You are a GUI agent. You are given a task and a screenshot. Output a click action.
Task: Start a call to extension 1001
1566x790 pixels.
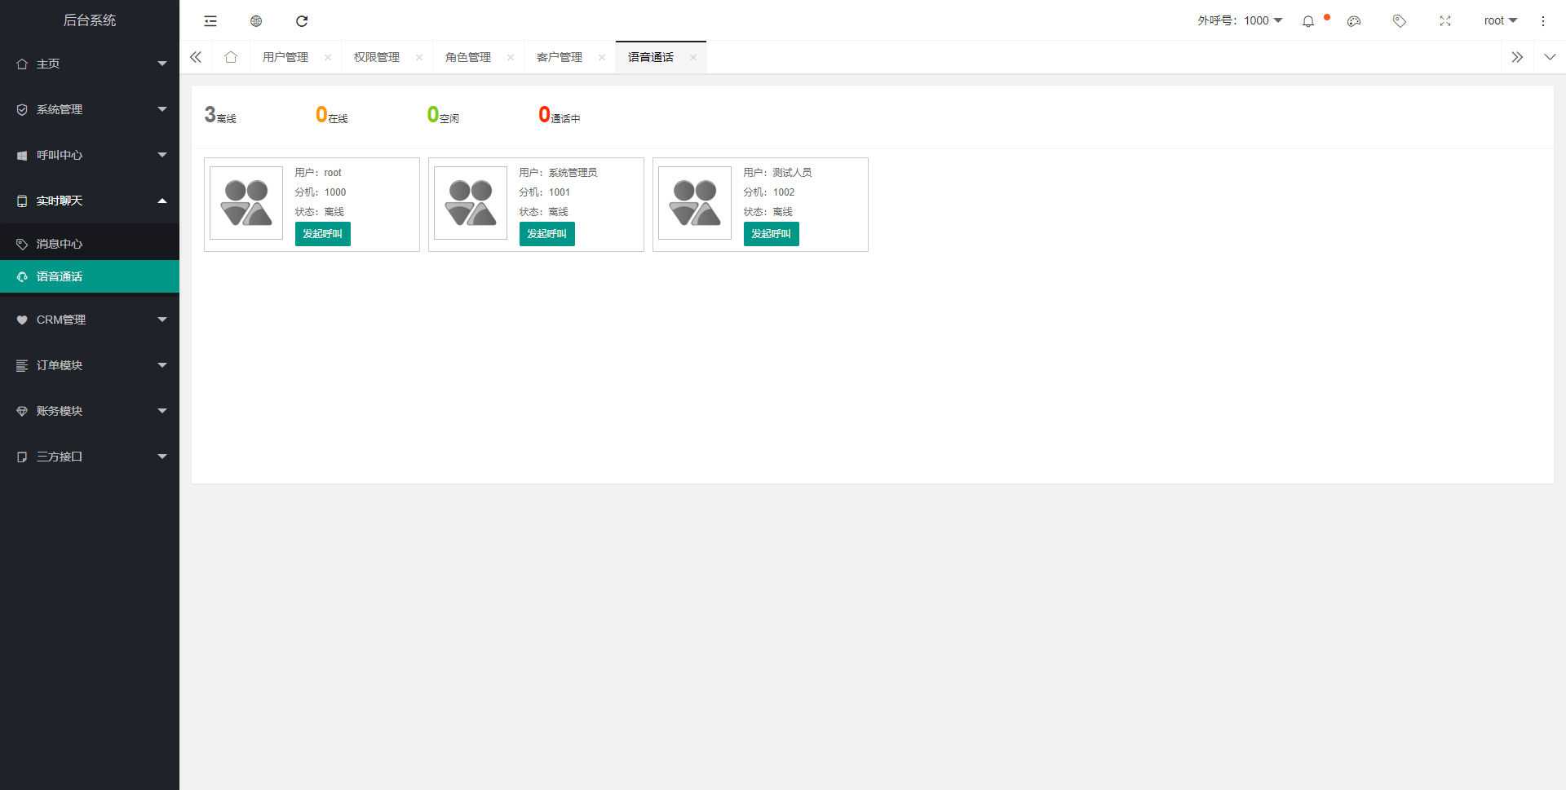click(x=546, y=234)
